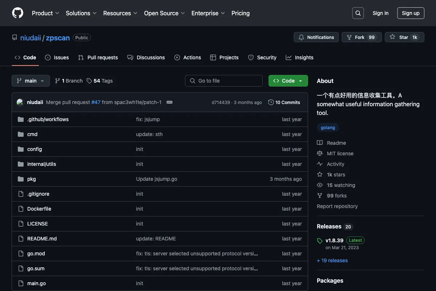The width and height of the screenshot is (436, 291).
Task: Click the Dockerfile file icon
Action: pyautogui.click(x=21, y=209)
